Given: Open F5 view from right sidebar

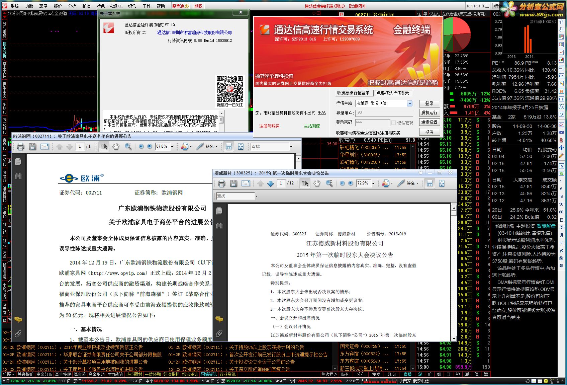Looking at the screenshot, I should tap(561, 166).
